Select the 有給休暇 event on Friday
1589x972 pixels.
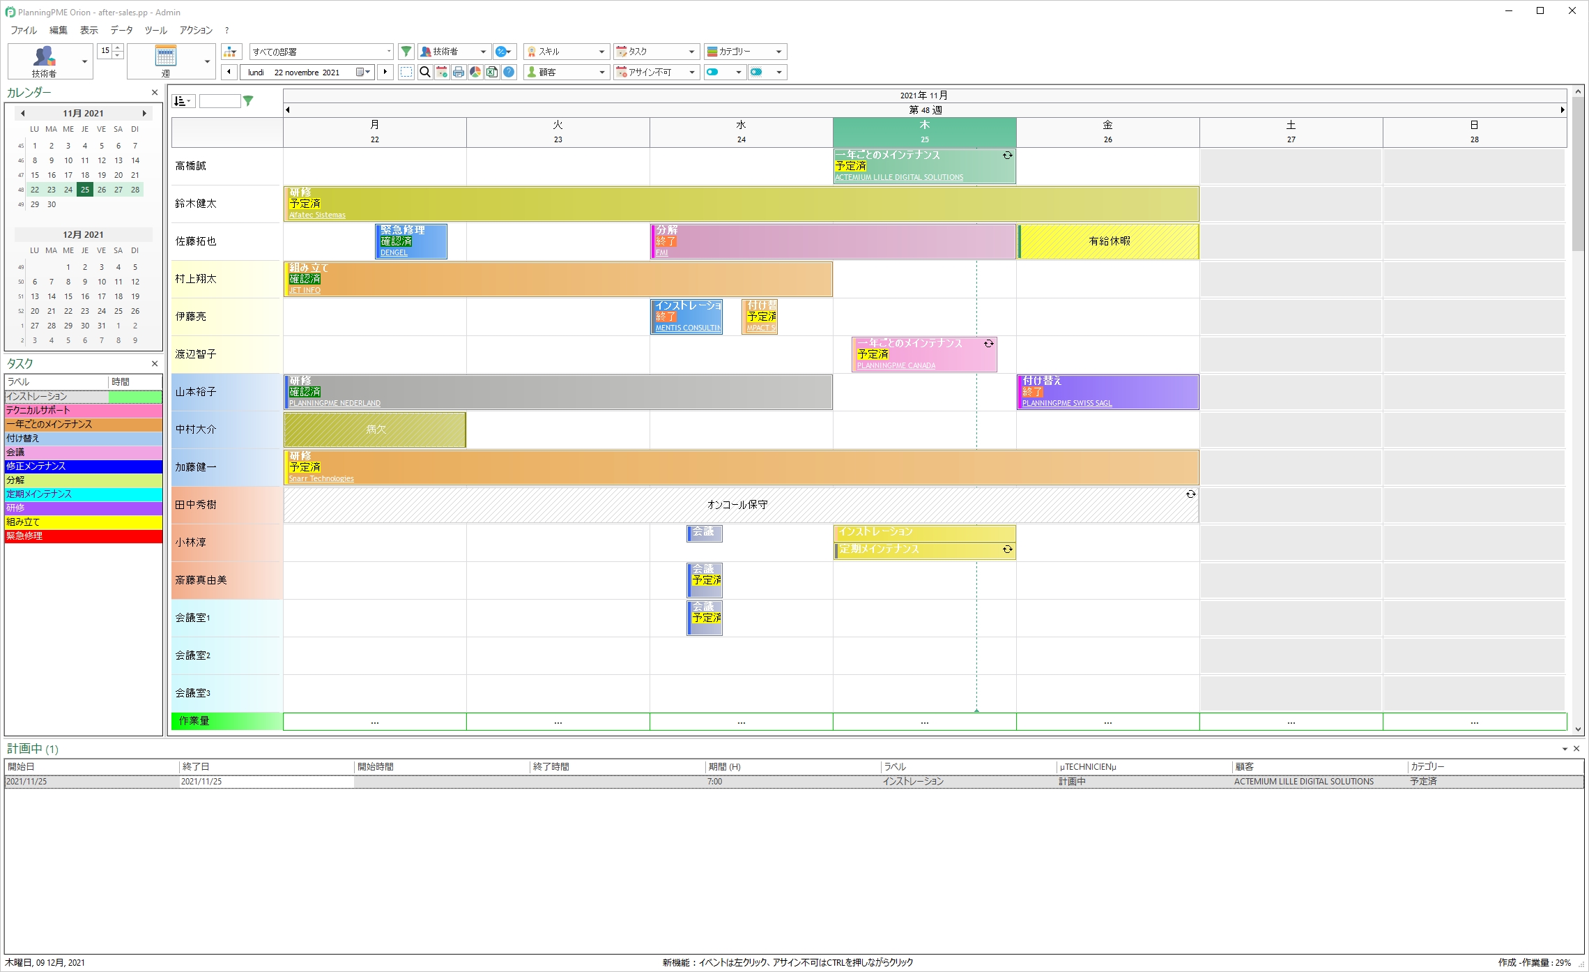pos(1108,241)
